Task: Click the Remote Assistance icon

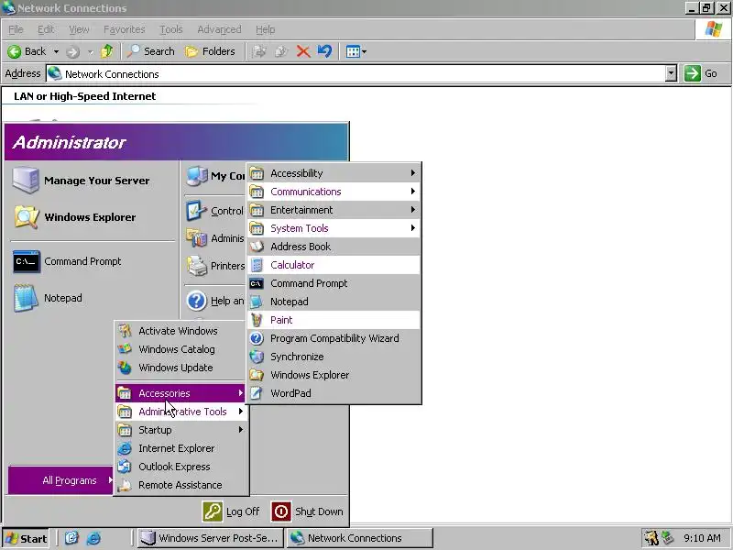Action: (x=125, y=485)
